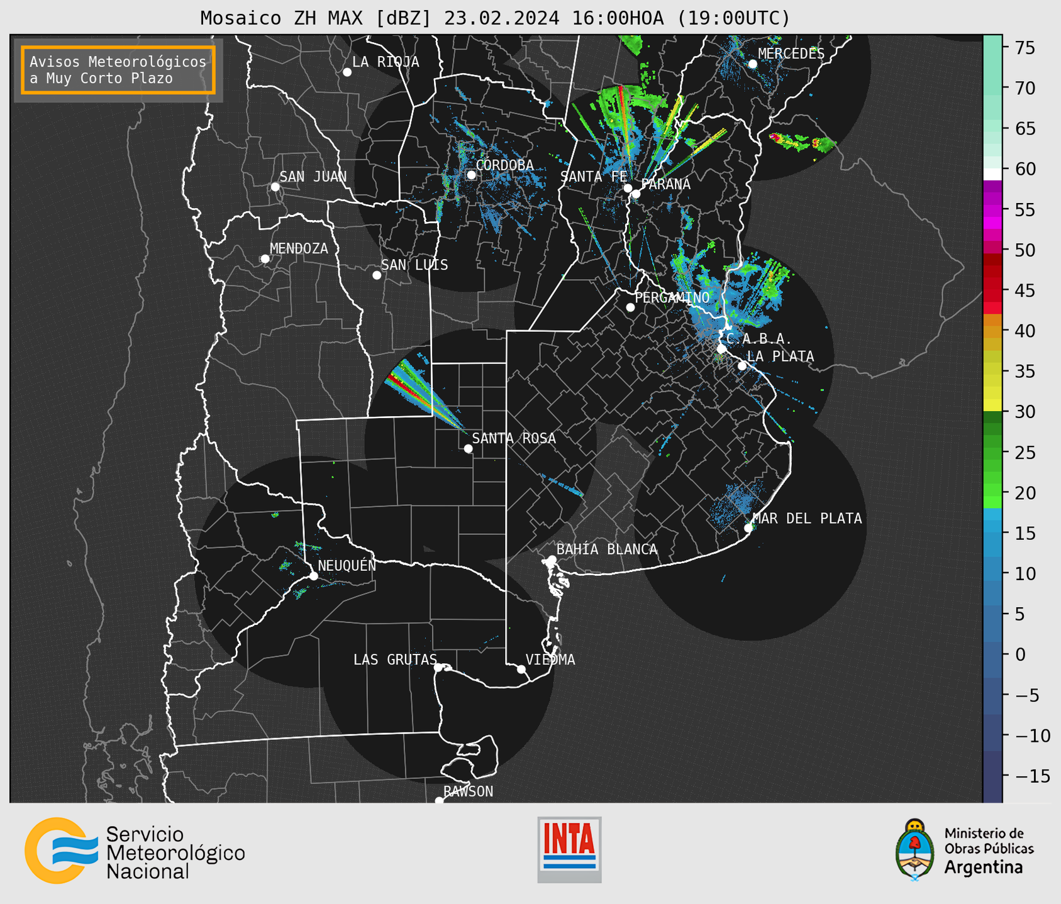This screenshot has height=904, width=1061.
Task: Click the green 25 dBZ color band
Action: pyautogui.click(x=992, y=453)
